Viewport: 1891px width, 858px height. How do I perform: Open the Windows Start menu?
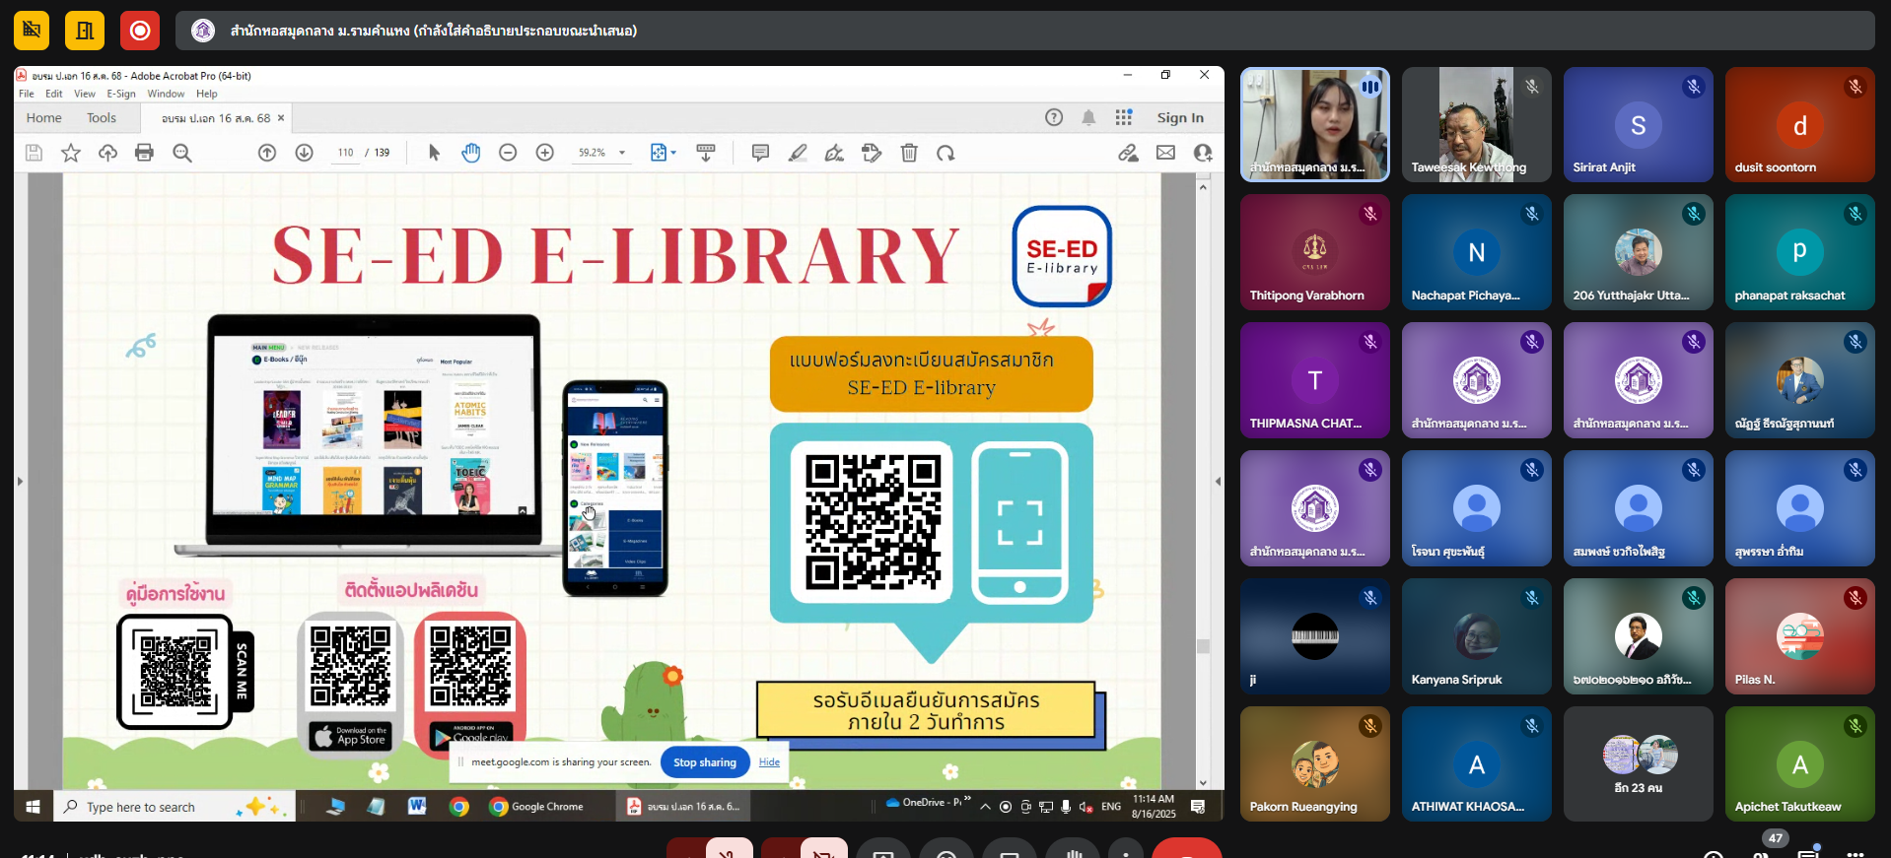(33, 807)
